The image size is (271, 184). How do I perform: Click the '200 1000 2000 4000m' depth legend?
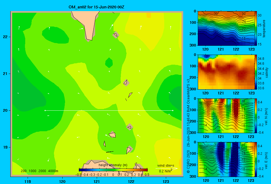click(39, 171)
